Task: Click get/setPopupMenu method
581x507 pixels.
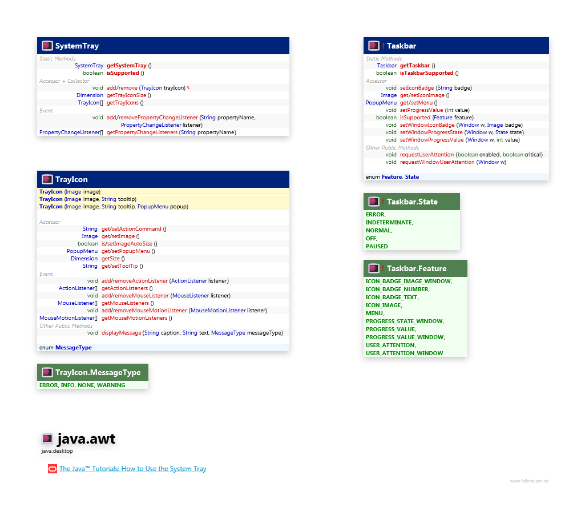Action: click(126, 251)
